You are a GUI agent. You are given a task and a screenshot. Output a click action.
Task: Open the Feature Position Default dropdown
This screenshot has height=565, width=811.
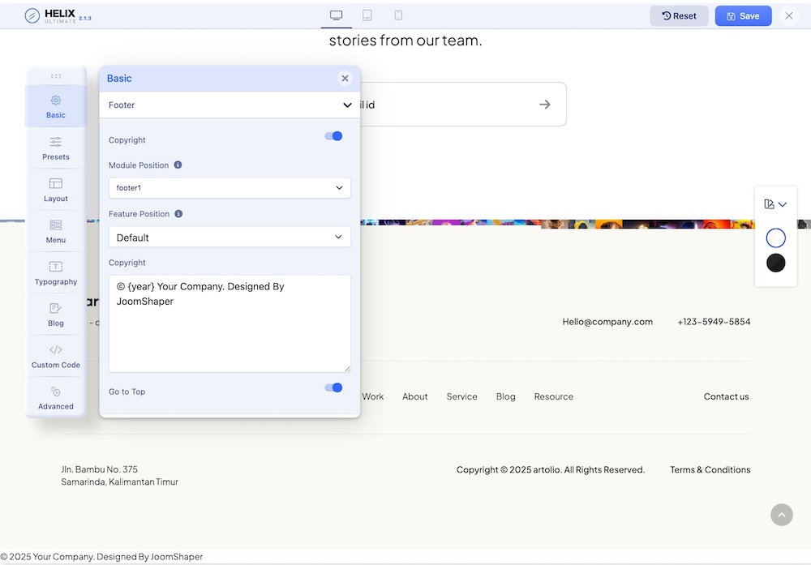230,238
